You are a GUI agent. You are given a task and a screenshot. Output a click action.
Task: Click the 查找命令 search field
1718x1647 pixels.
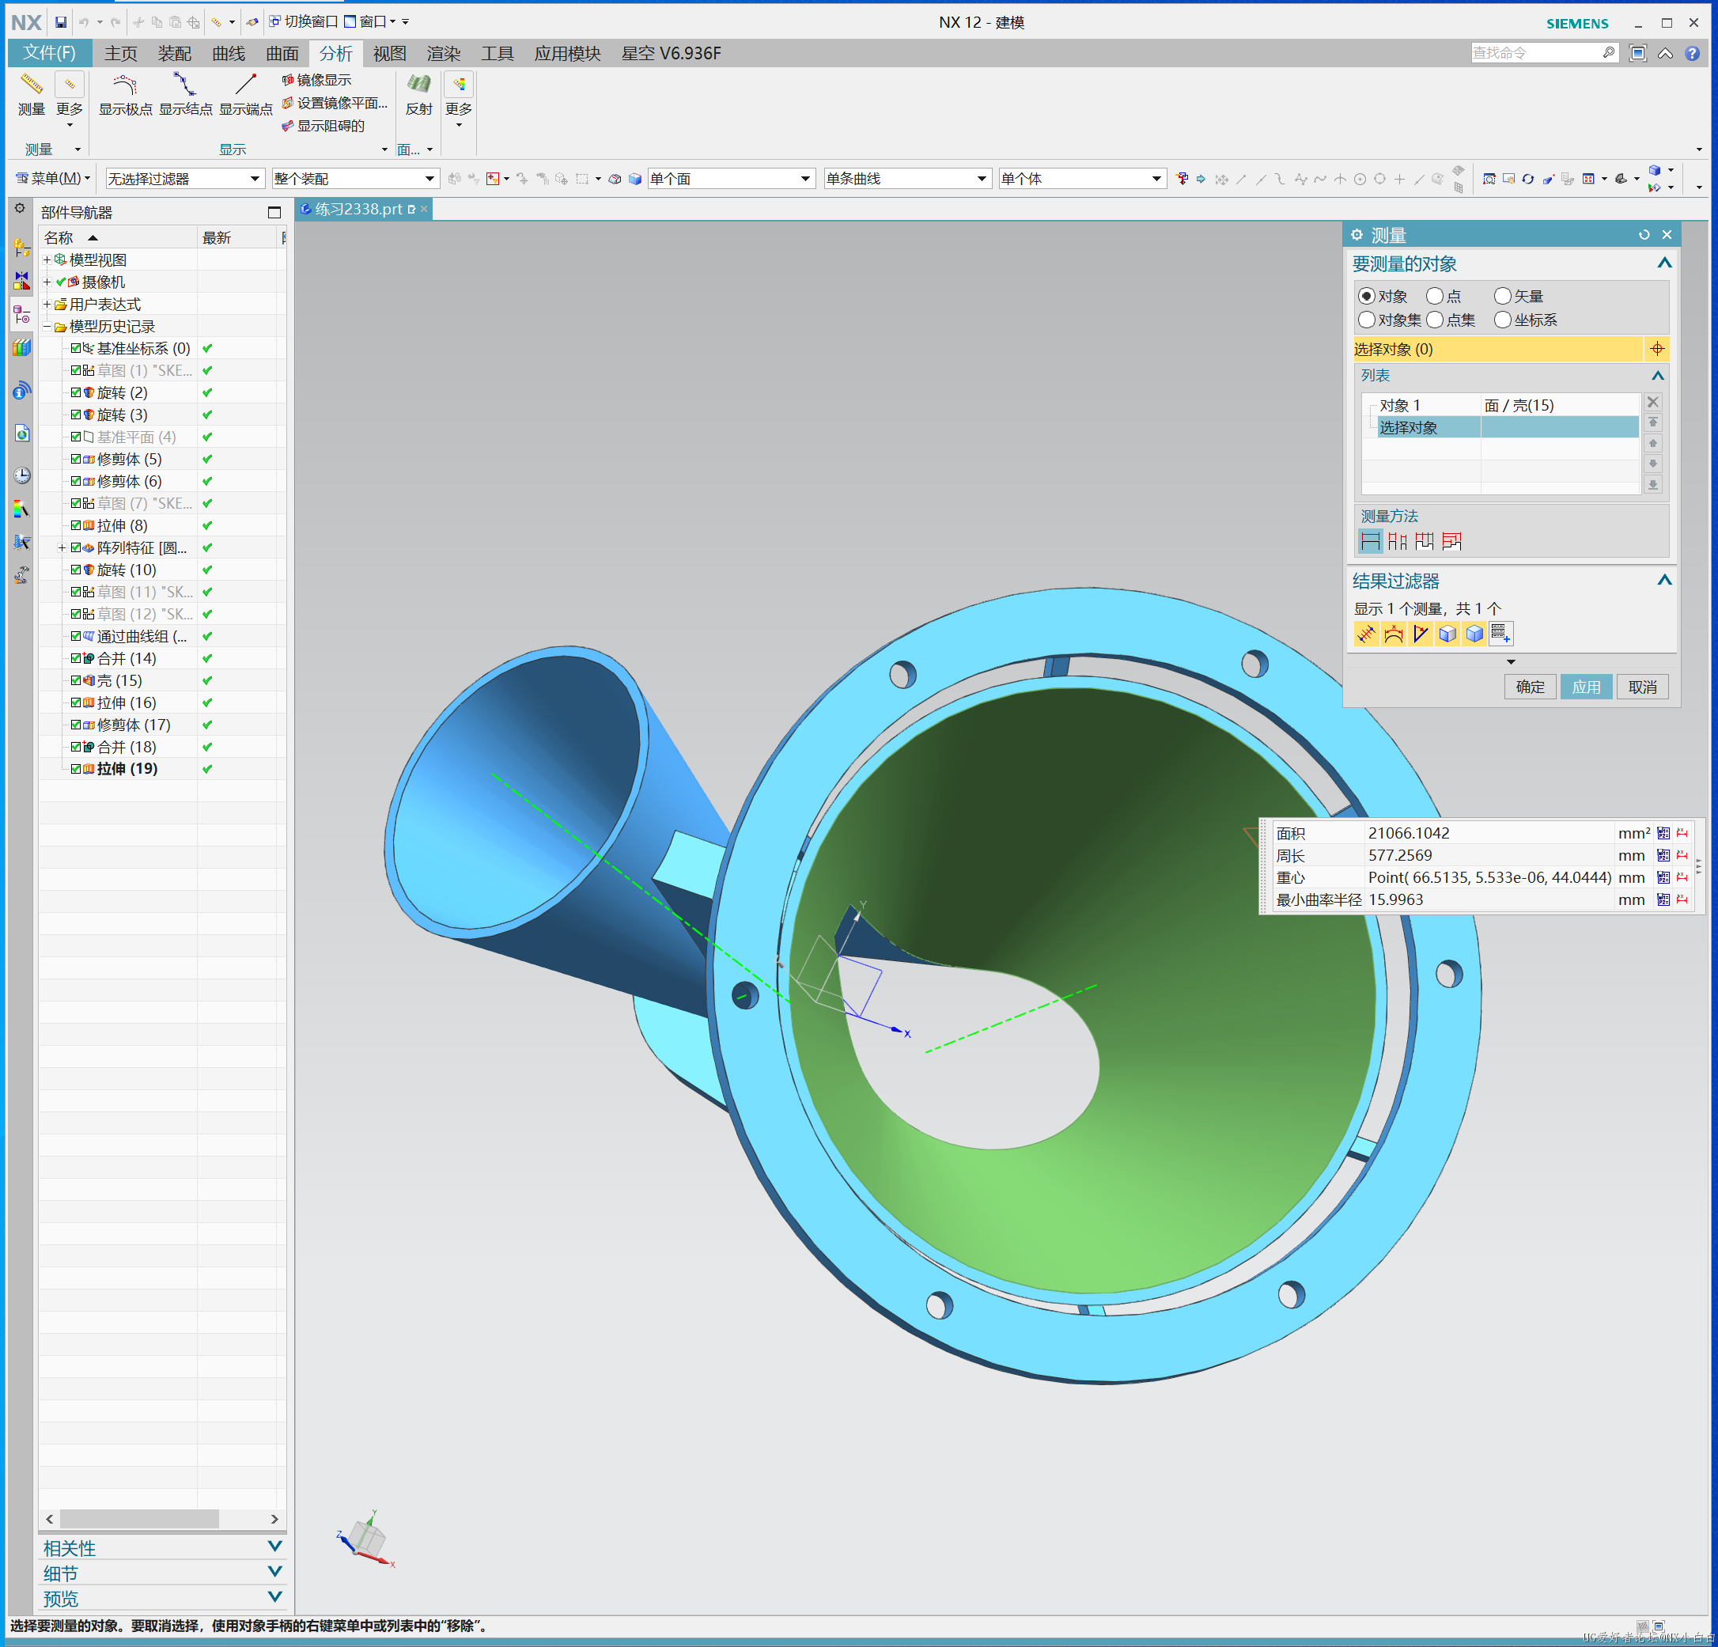[x=1536, y=52]
